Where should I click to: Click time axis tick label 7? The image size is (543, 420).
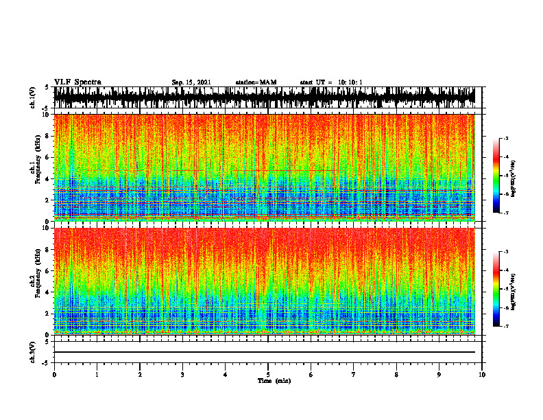coord(354,375)
